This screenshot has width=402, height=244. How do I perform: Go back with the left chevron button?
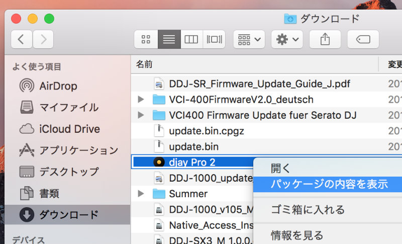click(x=22, y=39)
